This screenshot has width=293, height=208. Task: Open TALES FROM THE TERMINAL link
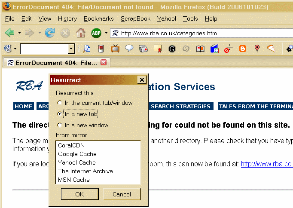coord(255,106)
